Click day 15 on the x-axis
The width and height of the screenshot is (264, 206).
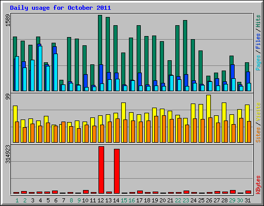(124, 200)
